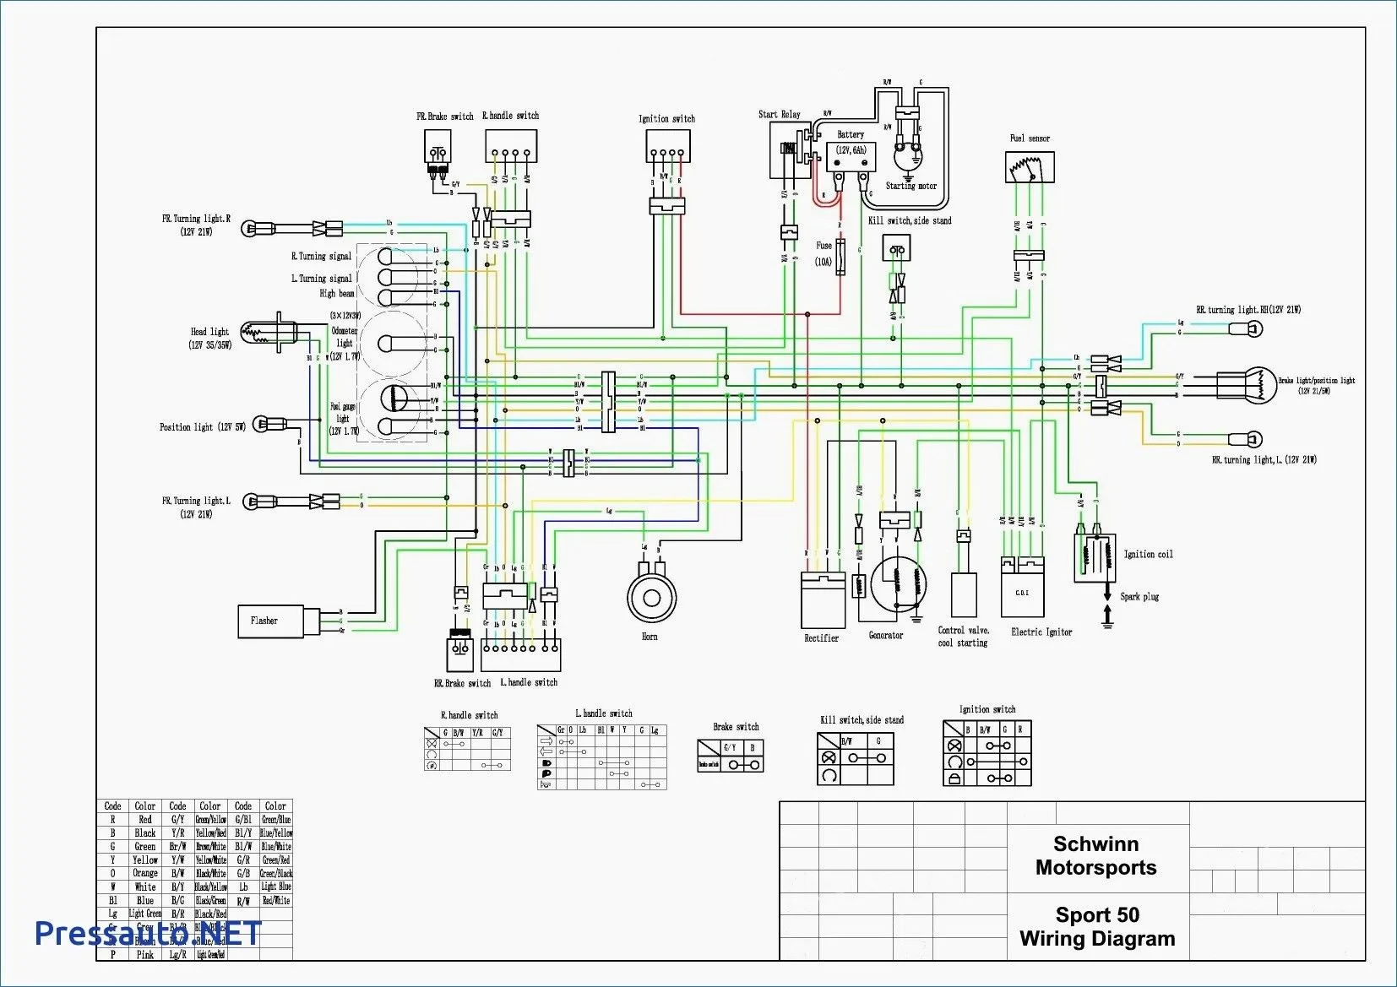Click the 'Orange' cell in color code table
The image size is (1397, 987).
tap(145, 873)
